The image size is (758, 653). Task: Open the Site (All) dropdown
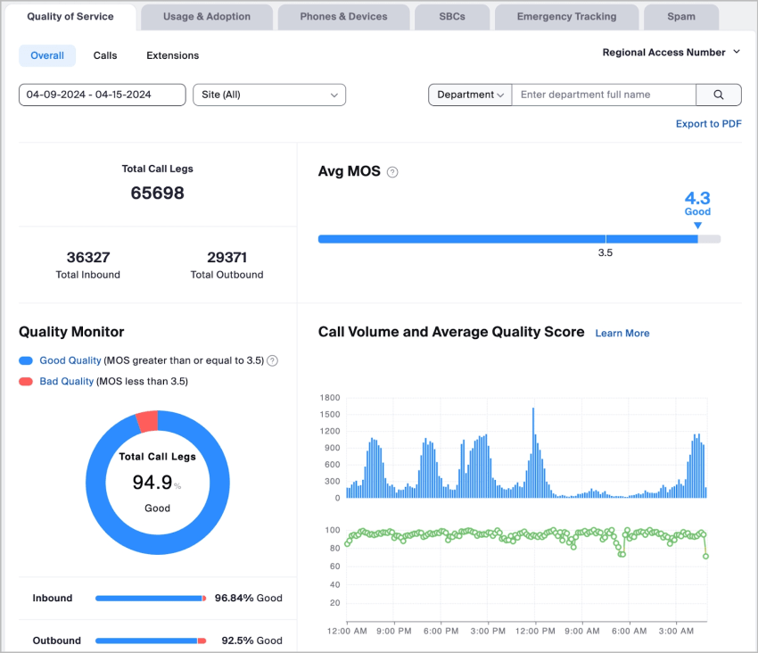click(x=269, y=95)
